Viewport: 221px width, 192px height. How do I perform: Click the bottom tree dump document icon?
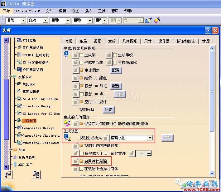36,174
